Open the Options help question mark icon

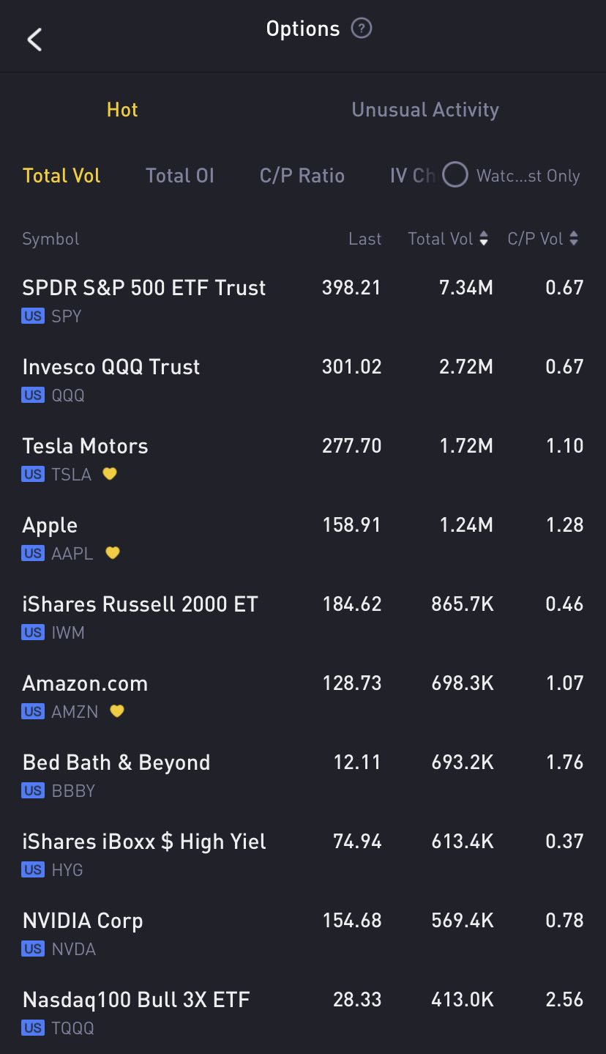pyautogui.click(x=362, y=29)
